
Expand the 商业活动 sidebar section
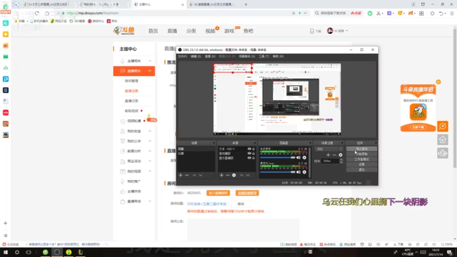point(150,161)
